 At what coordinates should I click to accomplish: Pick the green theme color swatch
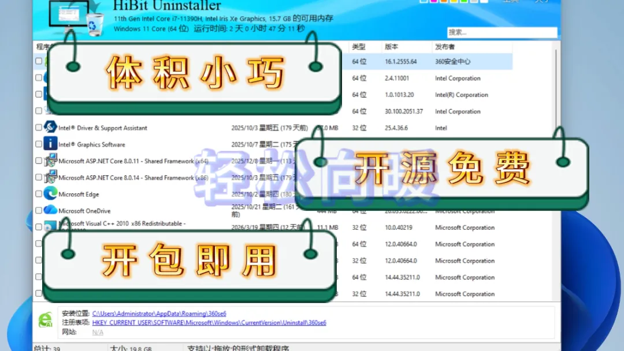coord(463,1)
